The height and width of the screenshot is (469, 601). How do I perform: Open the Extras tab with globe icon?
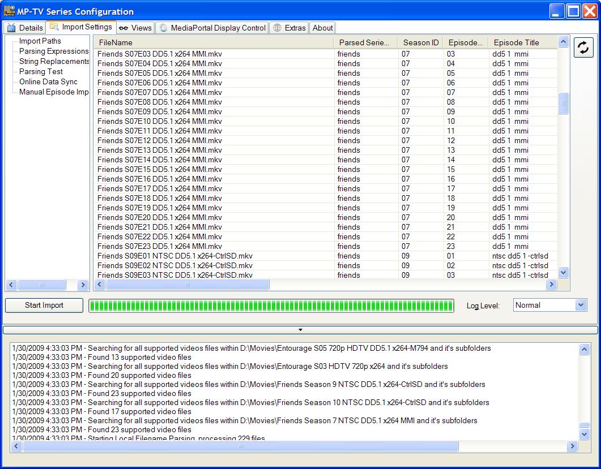coord(289,28)
